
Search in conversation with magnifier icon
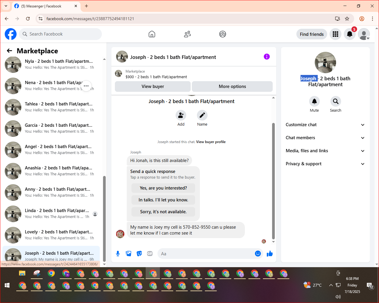(336, 101)
